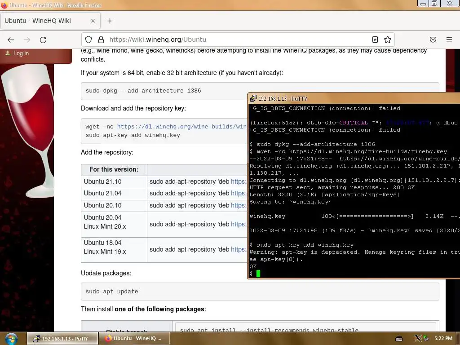Reload the WineHQ wiki page
The image size is (460, 345).
point(43,40)
